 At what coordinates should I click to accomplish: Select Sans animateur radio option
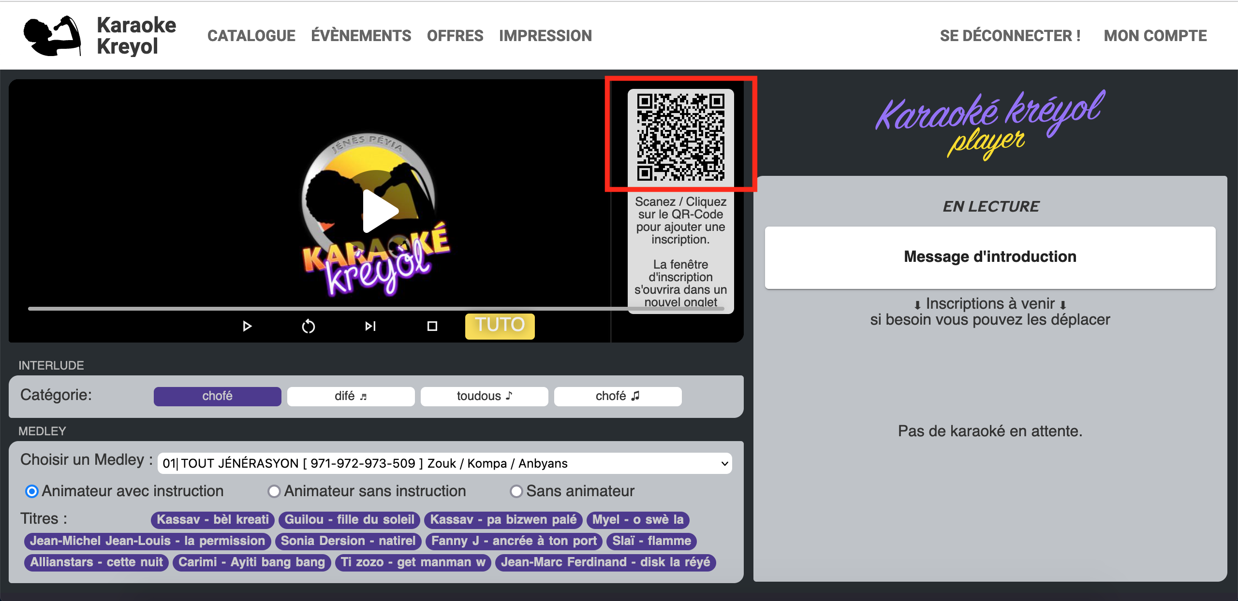(516, 491)
